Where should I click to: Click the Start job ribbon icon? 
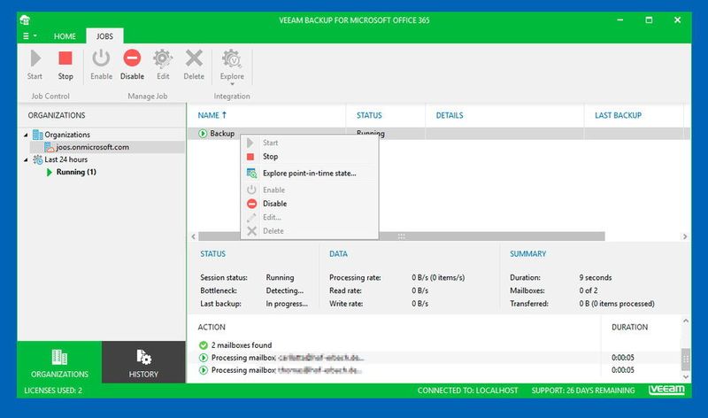click(x=35, y=58)
